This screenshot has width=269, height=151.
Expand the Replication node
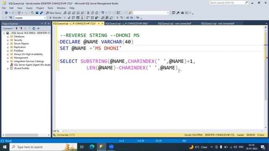[x=8, y=47]
